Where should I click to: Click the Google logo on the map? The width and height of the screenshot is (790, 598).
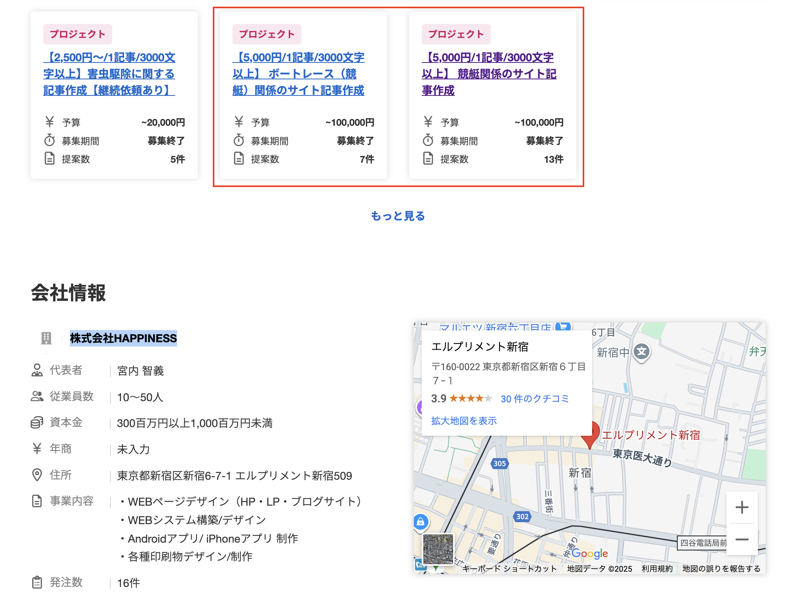589,553
